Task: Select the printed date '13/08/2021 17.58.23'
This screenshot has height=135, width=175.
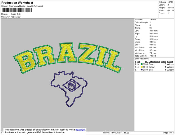Action: (x=120, y=133)
